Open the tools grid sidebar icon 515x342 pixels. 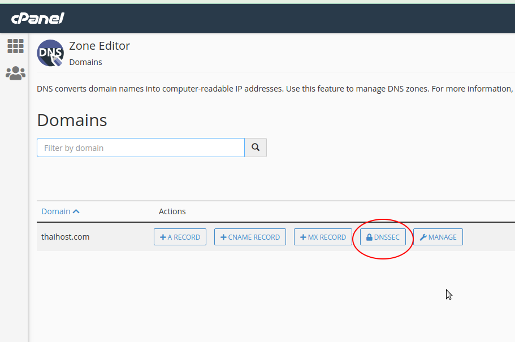click(x=15, y=46)
